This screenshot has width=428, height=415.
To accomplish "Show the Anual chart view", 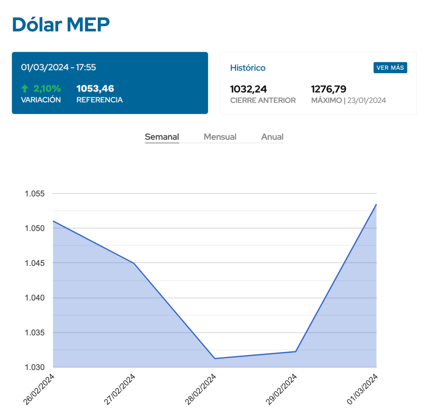I will pos(272,137).
